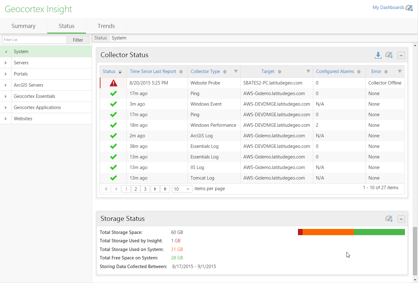This screenshot has height=283, width=418.
Task: Expand the Geocortex Applications tree node
Action: [6, 107]
